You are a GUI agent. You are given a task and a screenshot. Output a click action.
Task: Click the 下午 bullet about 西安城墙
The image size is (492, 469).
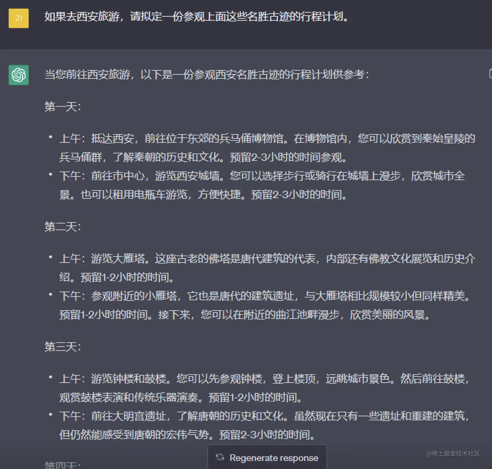262,185
